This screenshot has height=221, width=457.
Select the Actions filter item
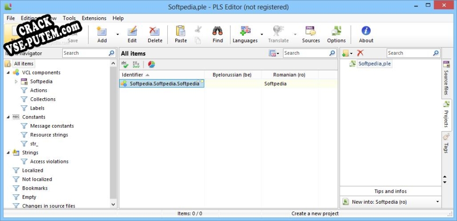click(38, 90)
